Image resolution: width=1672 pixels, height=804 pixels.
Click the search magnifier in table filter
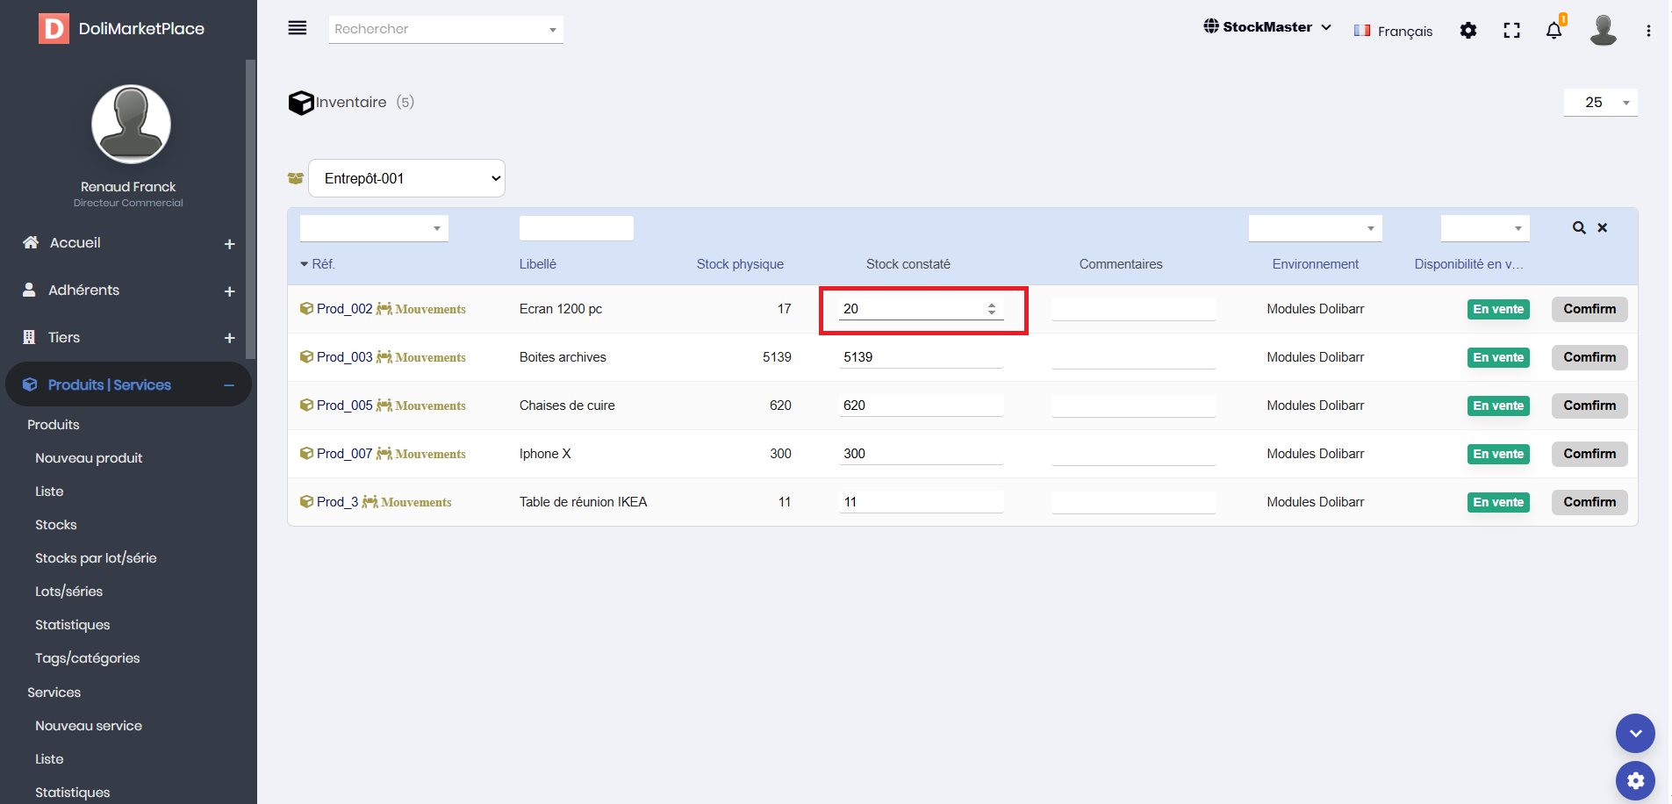coord(1579,228)
